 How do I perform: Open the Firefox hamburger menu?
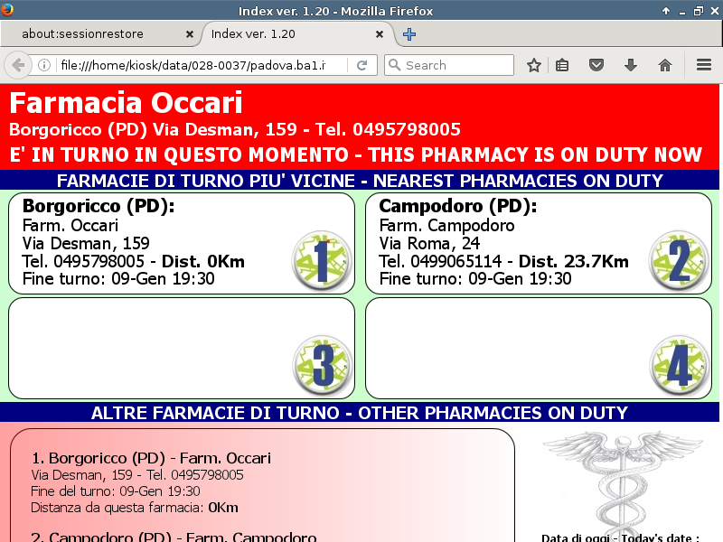[704, 65]
